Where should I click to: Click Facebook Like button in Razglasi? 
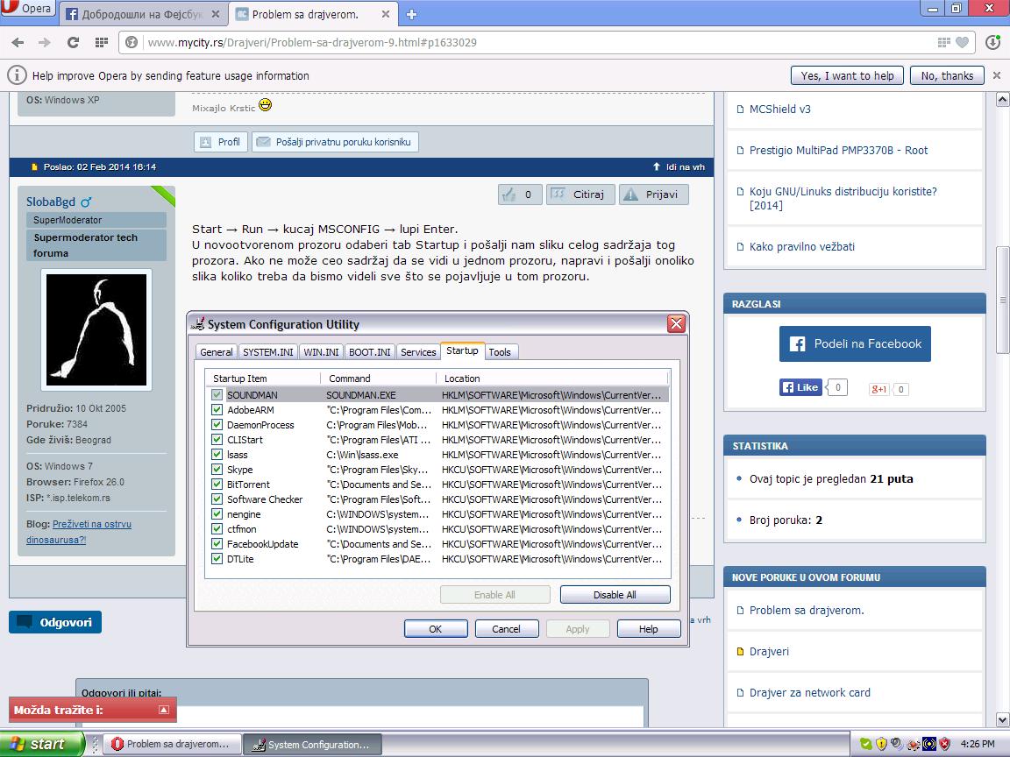[x=800, y=387]
